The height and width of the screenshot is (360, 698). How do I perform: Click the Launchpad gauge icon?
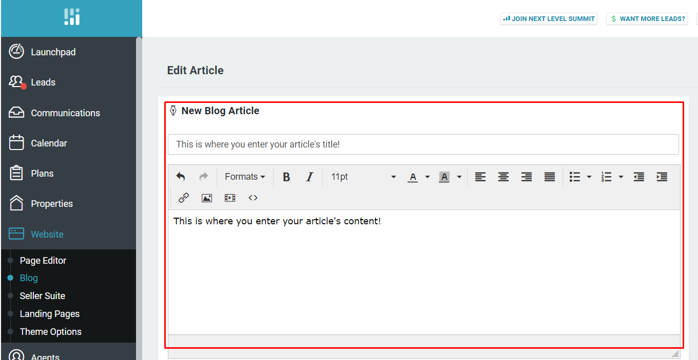[x=16, y=52]
